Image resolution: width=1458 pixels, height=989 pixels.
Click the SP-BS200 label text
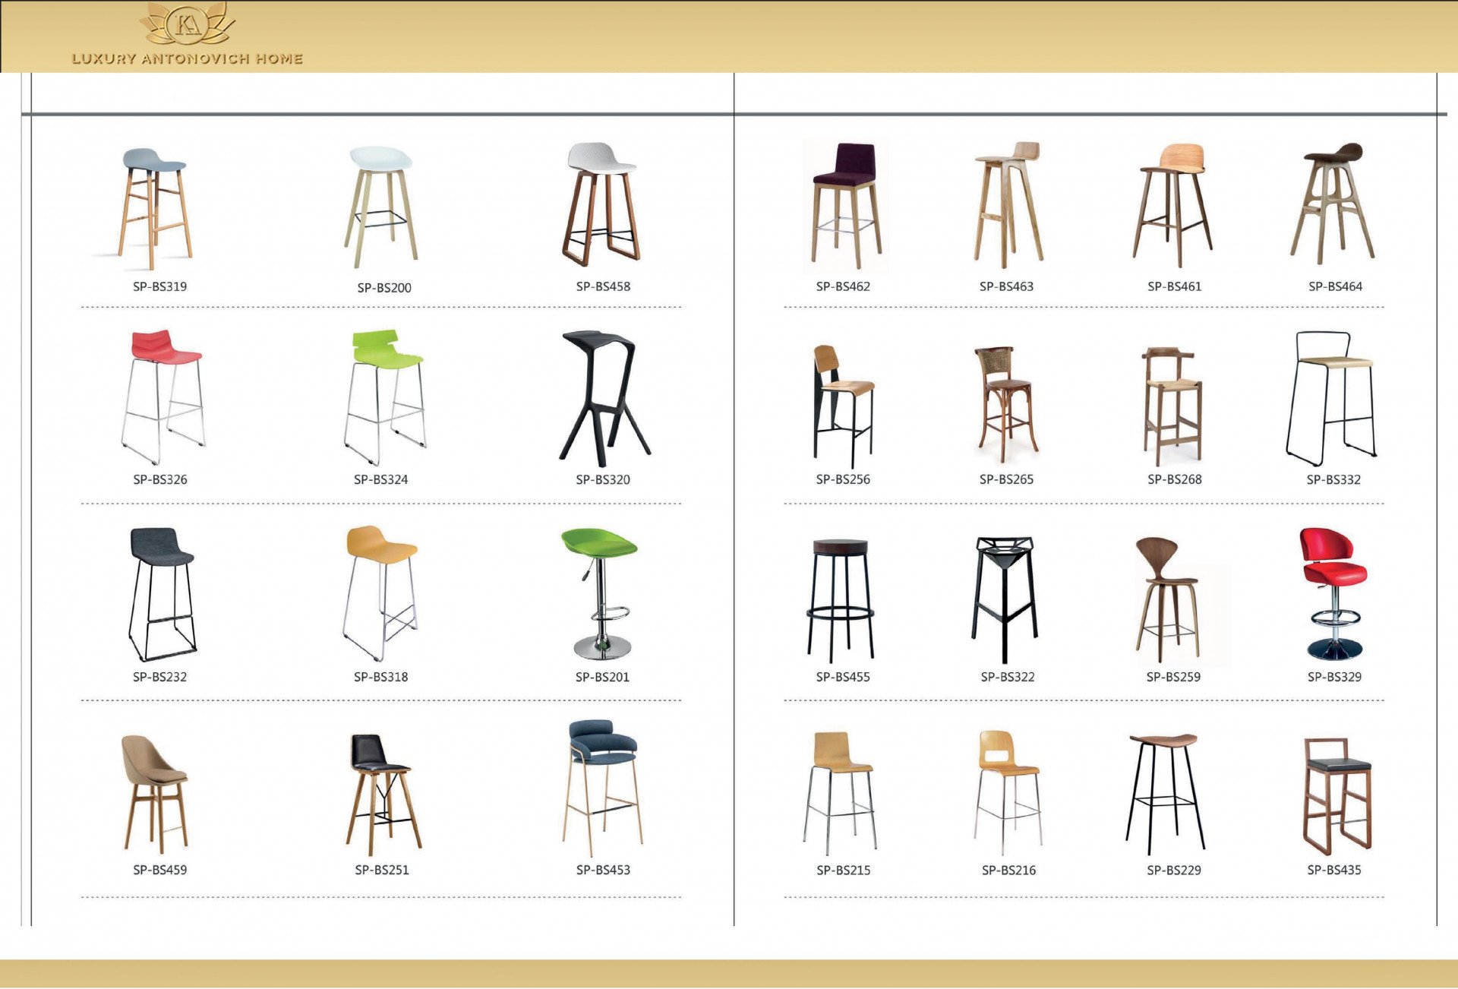pos(384,288)
